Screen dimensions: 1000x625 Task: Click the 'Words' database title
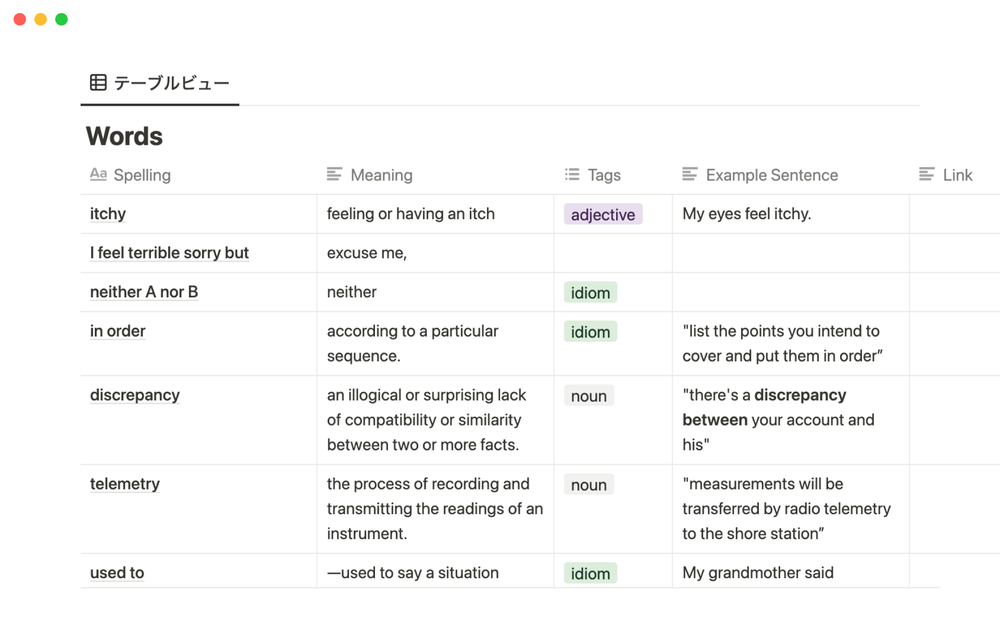(x=124, y=136)
